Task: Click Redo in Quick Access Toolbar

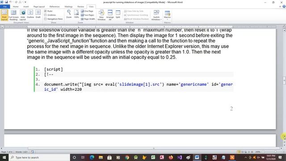Action: tap(16, 2)
